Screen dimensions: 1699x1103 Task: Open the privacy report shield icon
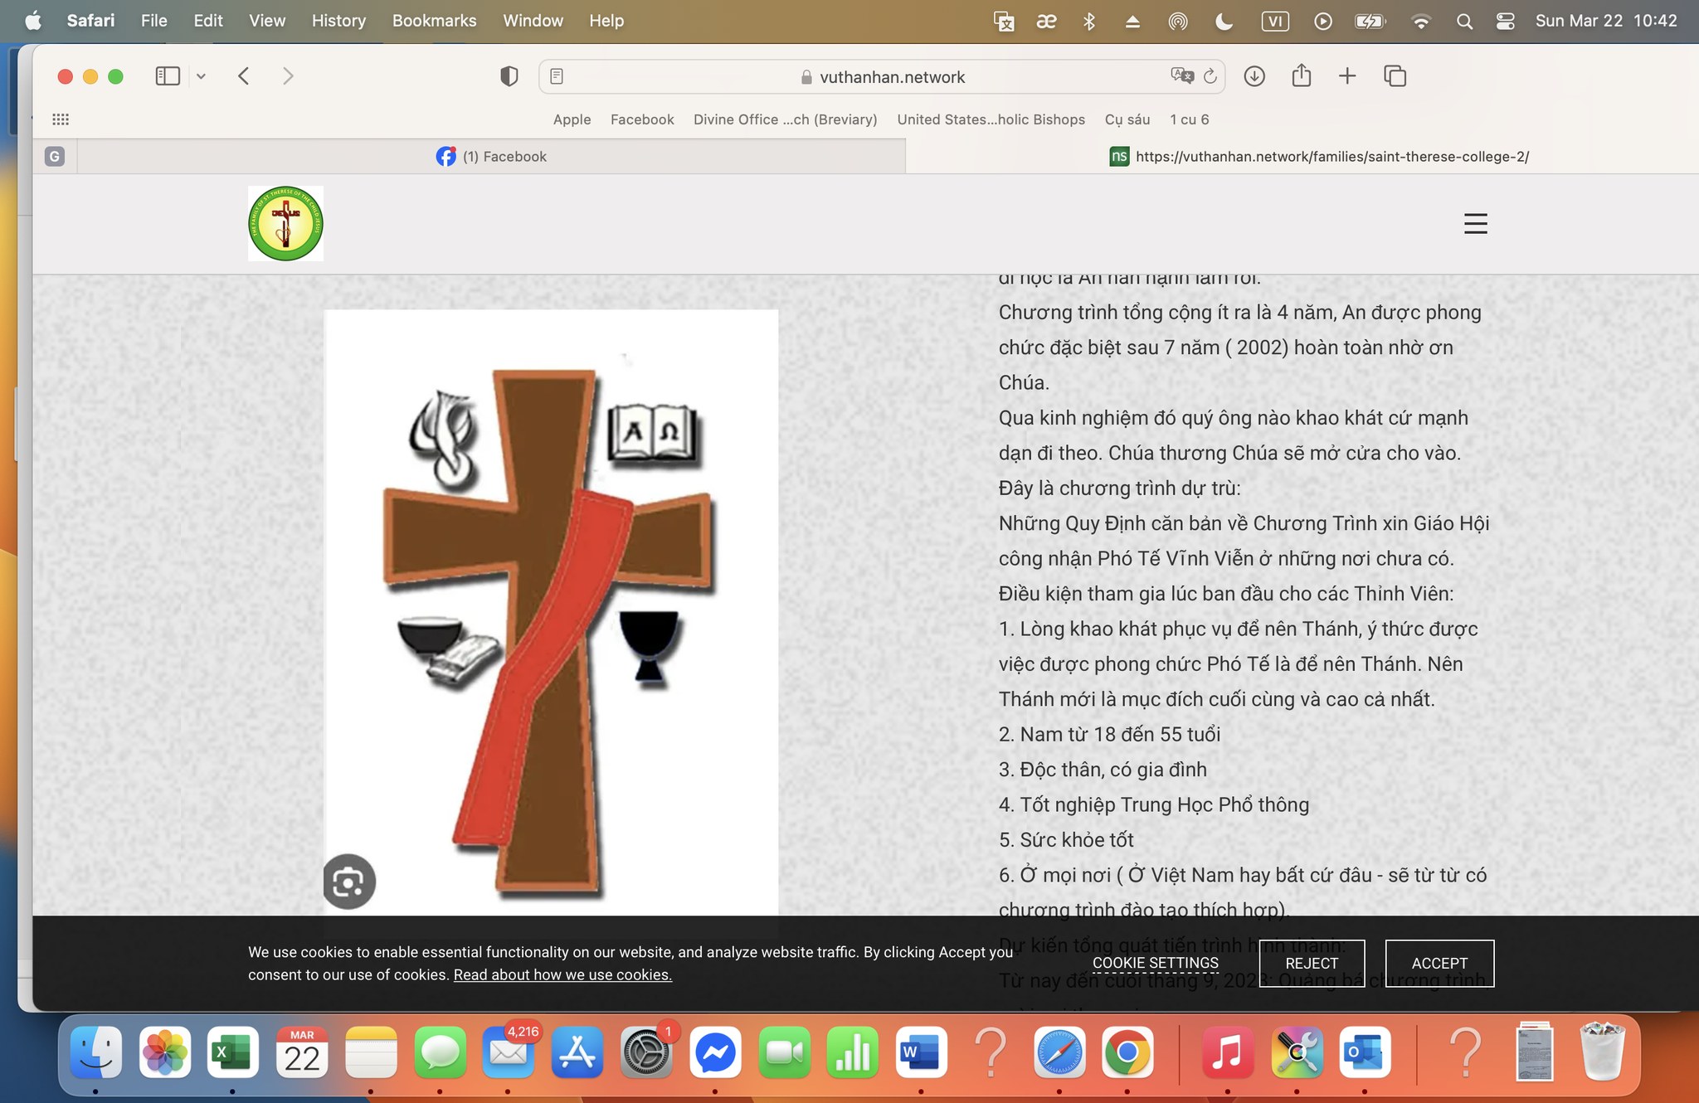509,76
